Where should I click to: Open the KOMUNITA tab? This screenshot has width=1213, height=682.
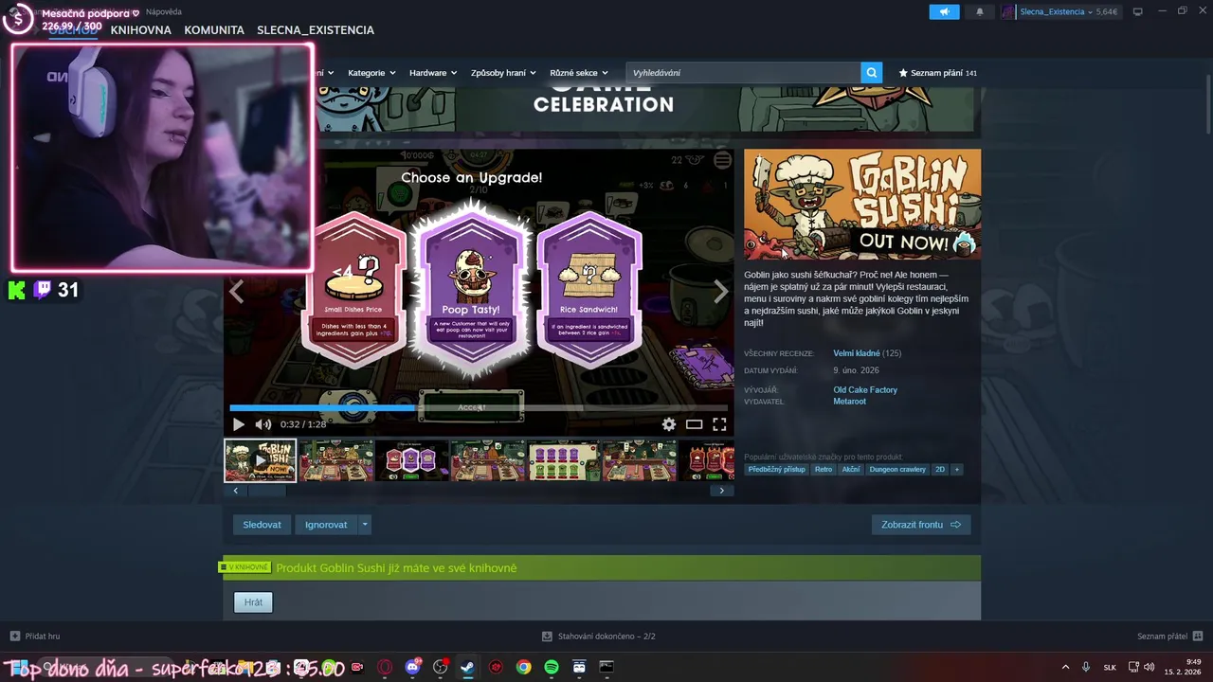tap(214, 30)
